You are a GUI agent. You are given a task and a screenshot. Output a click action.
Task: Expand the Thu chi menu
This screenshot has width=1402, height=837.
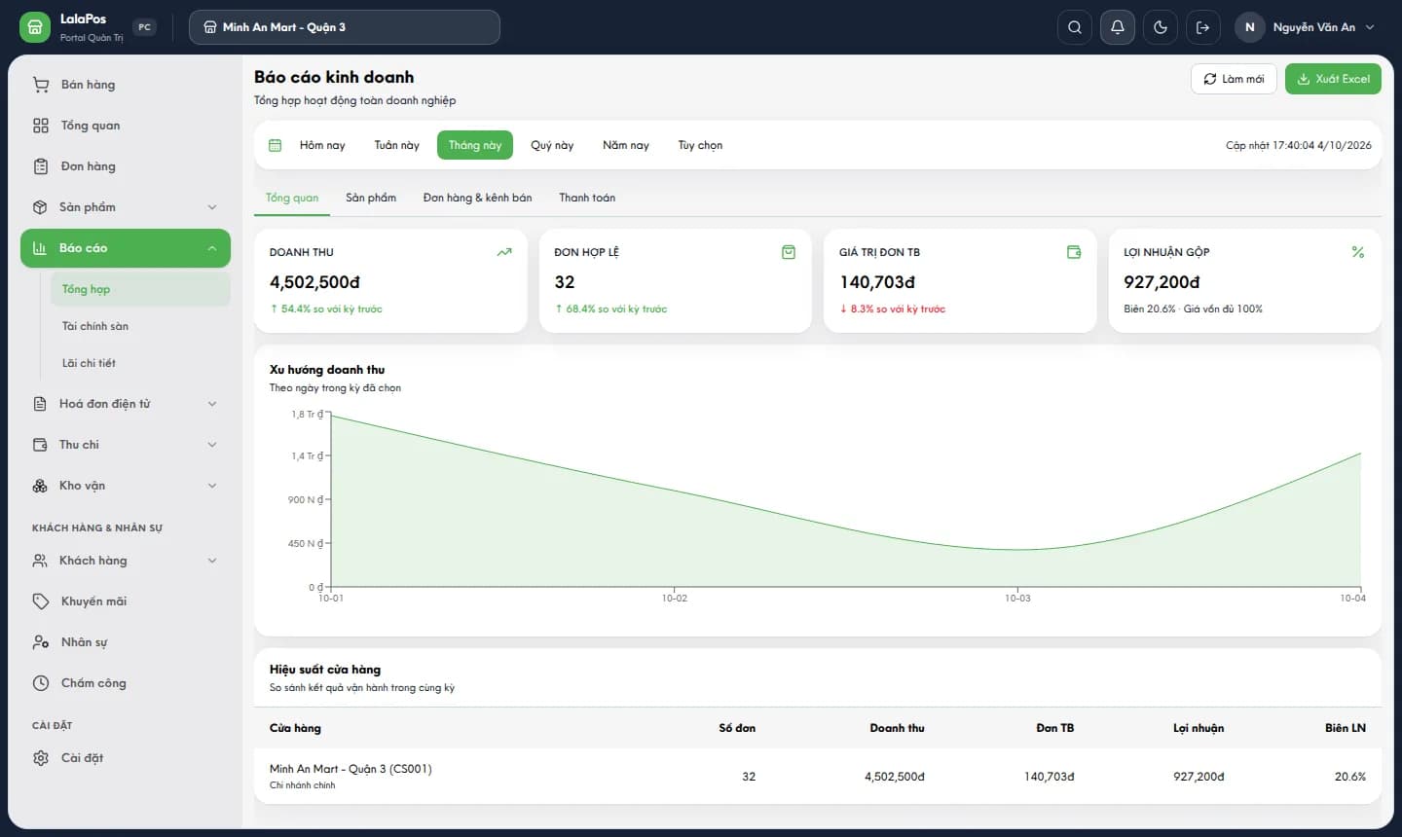coord(126,445)
